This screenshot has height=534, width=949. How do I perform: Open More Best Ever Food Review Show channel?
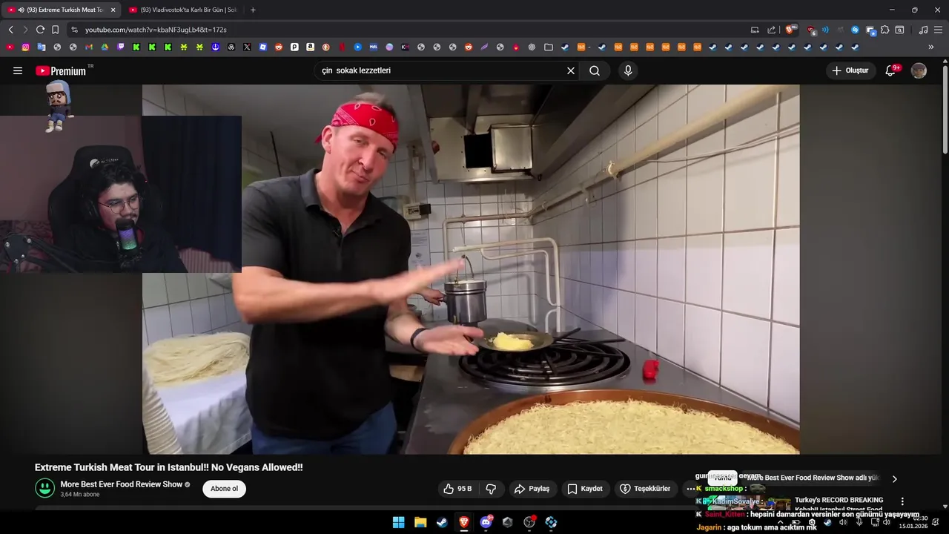[x=121, y=484]
